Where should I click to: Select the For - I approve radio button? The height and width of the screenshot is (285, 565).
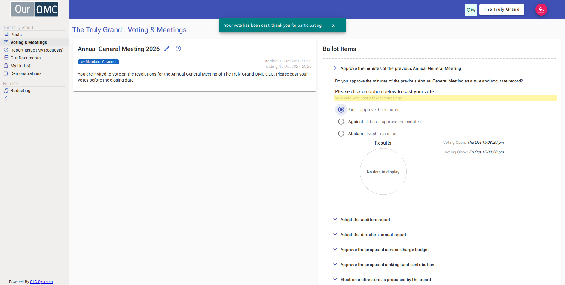click(x=341, y=109)
